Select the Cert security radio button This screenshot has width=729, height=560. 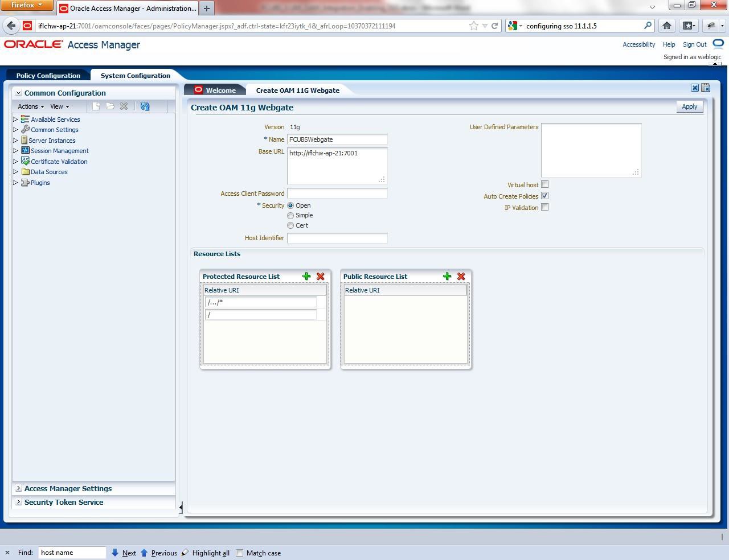[x=290, y=225]
